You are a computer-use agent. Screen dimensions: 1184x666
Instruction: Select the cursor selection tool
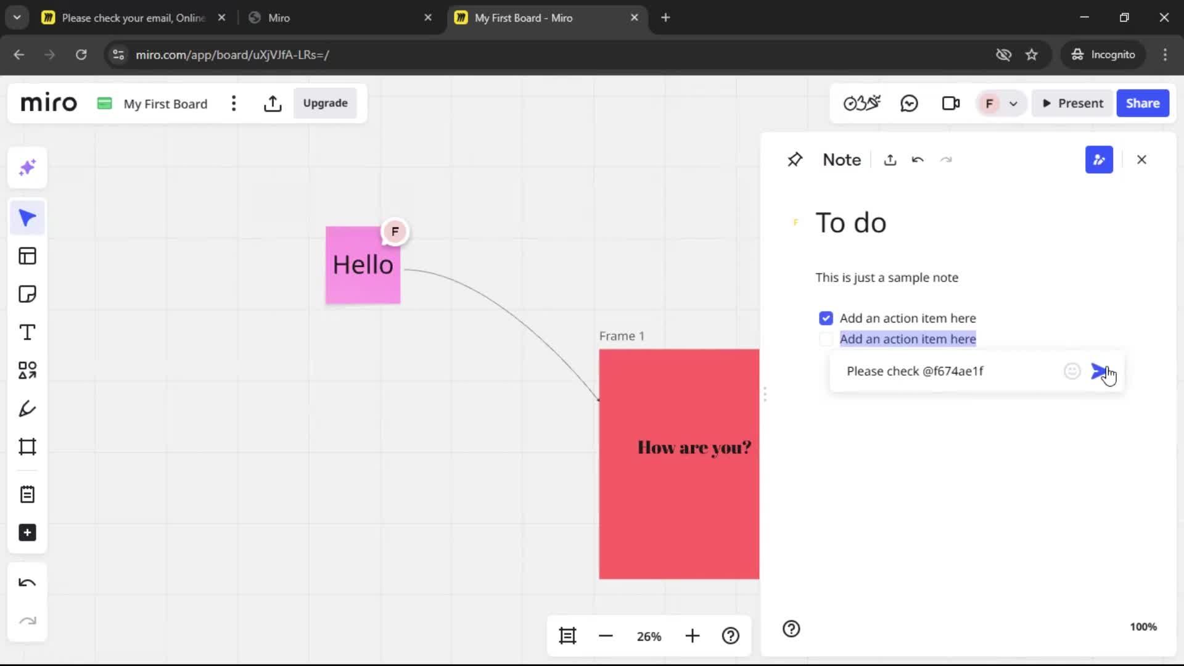pos(27,218)
